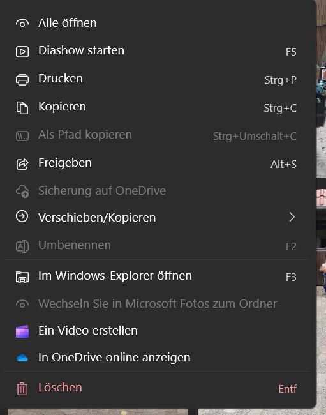Viewport: 326px width, 415px height.
Task: Select the Drucken menu item
Action: pyautogui.click(x=158, y=79)
